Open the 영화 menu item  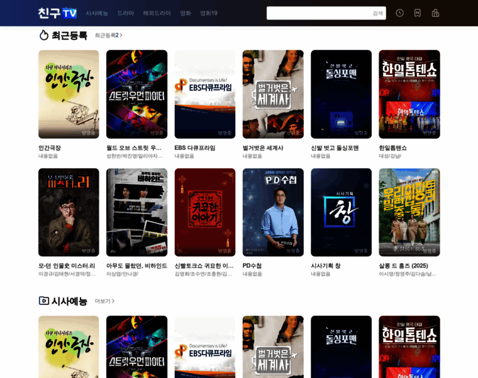pyautogui.click(x=186, y=13)
